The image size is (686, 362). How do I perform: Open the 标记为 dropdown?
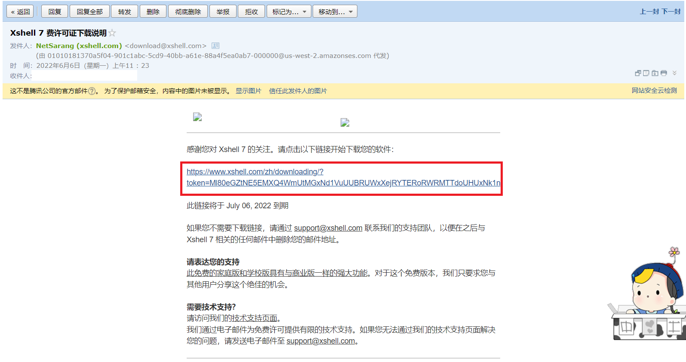289,12
